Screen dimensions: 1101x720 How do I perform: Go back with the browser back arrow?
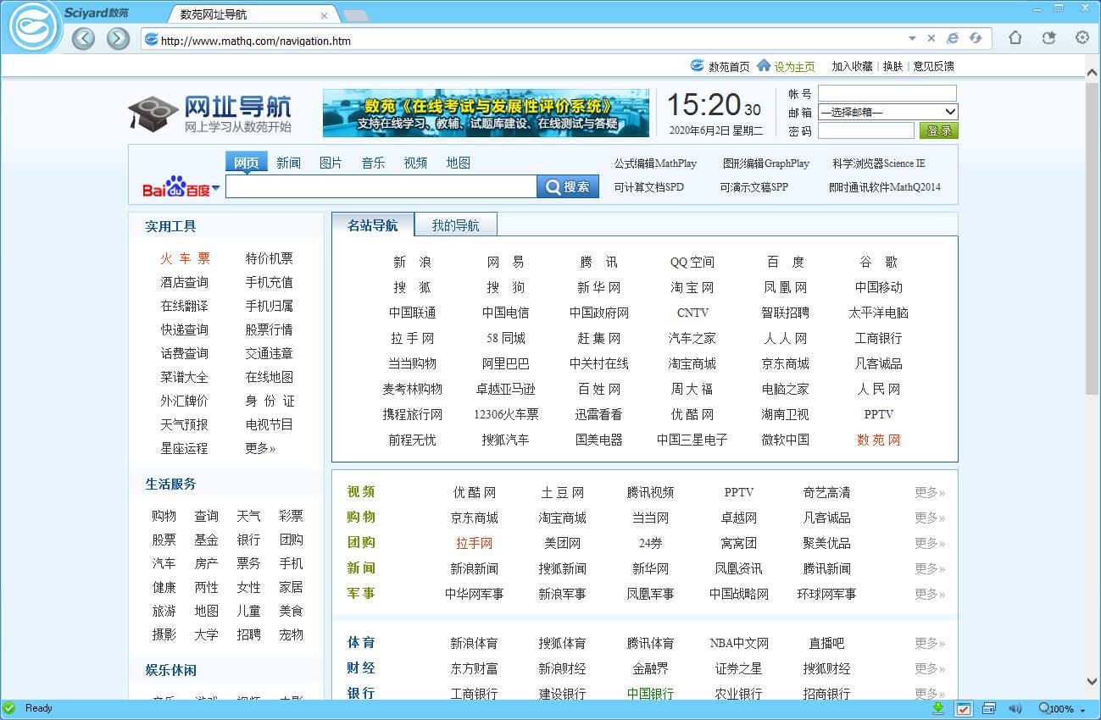83,38
